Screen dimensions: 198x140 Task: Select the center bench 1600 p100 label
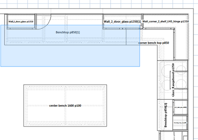tap(65, 106)
